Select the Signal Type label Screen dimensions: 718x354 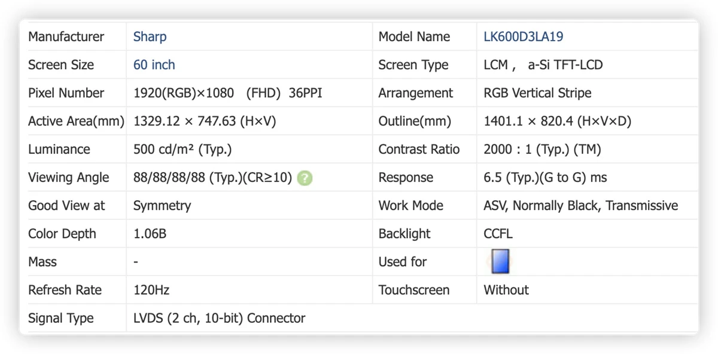pos(61,318)
